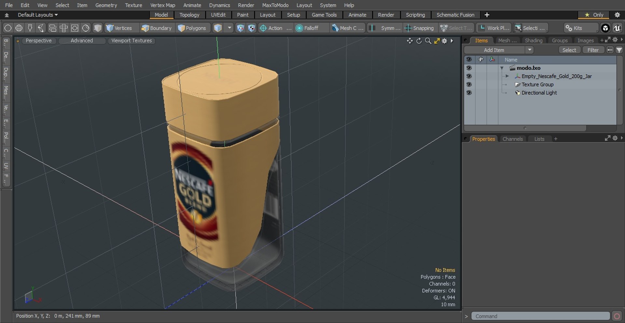Toggle the star Only layout filter
The width and height of the screenshot is (625, 323).
(594, 15)
